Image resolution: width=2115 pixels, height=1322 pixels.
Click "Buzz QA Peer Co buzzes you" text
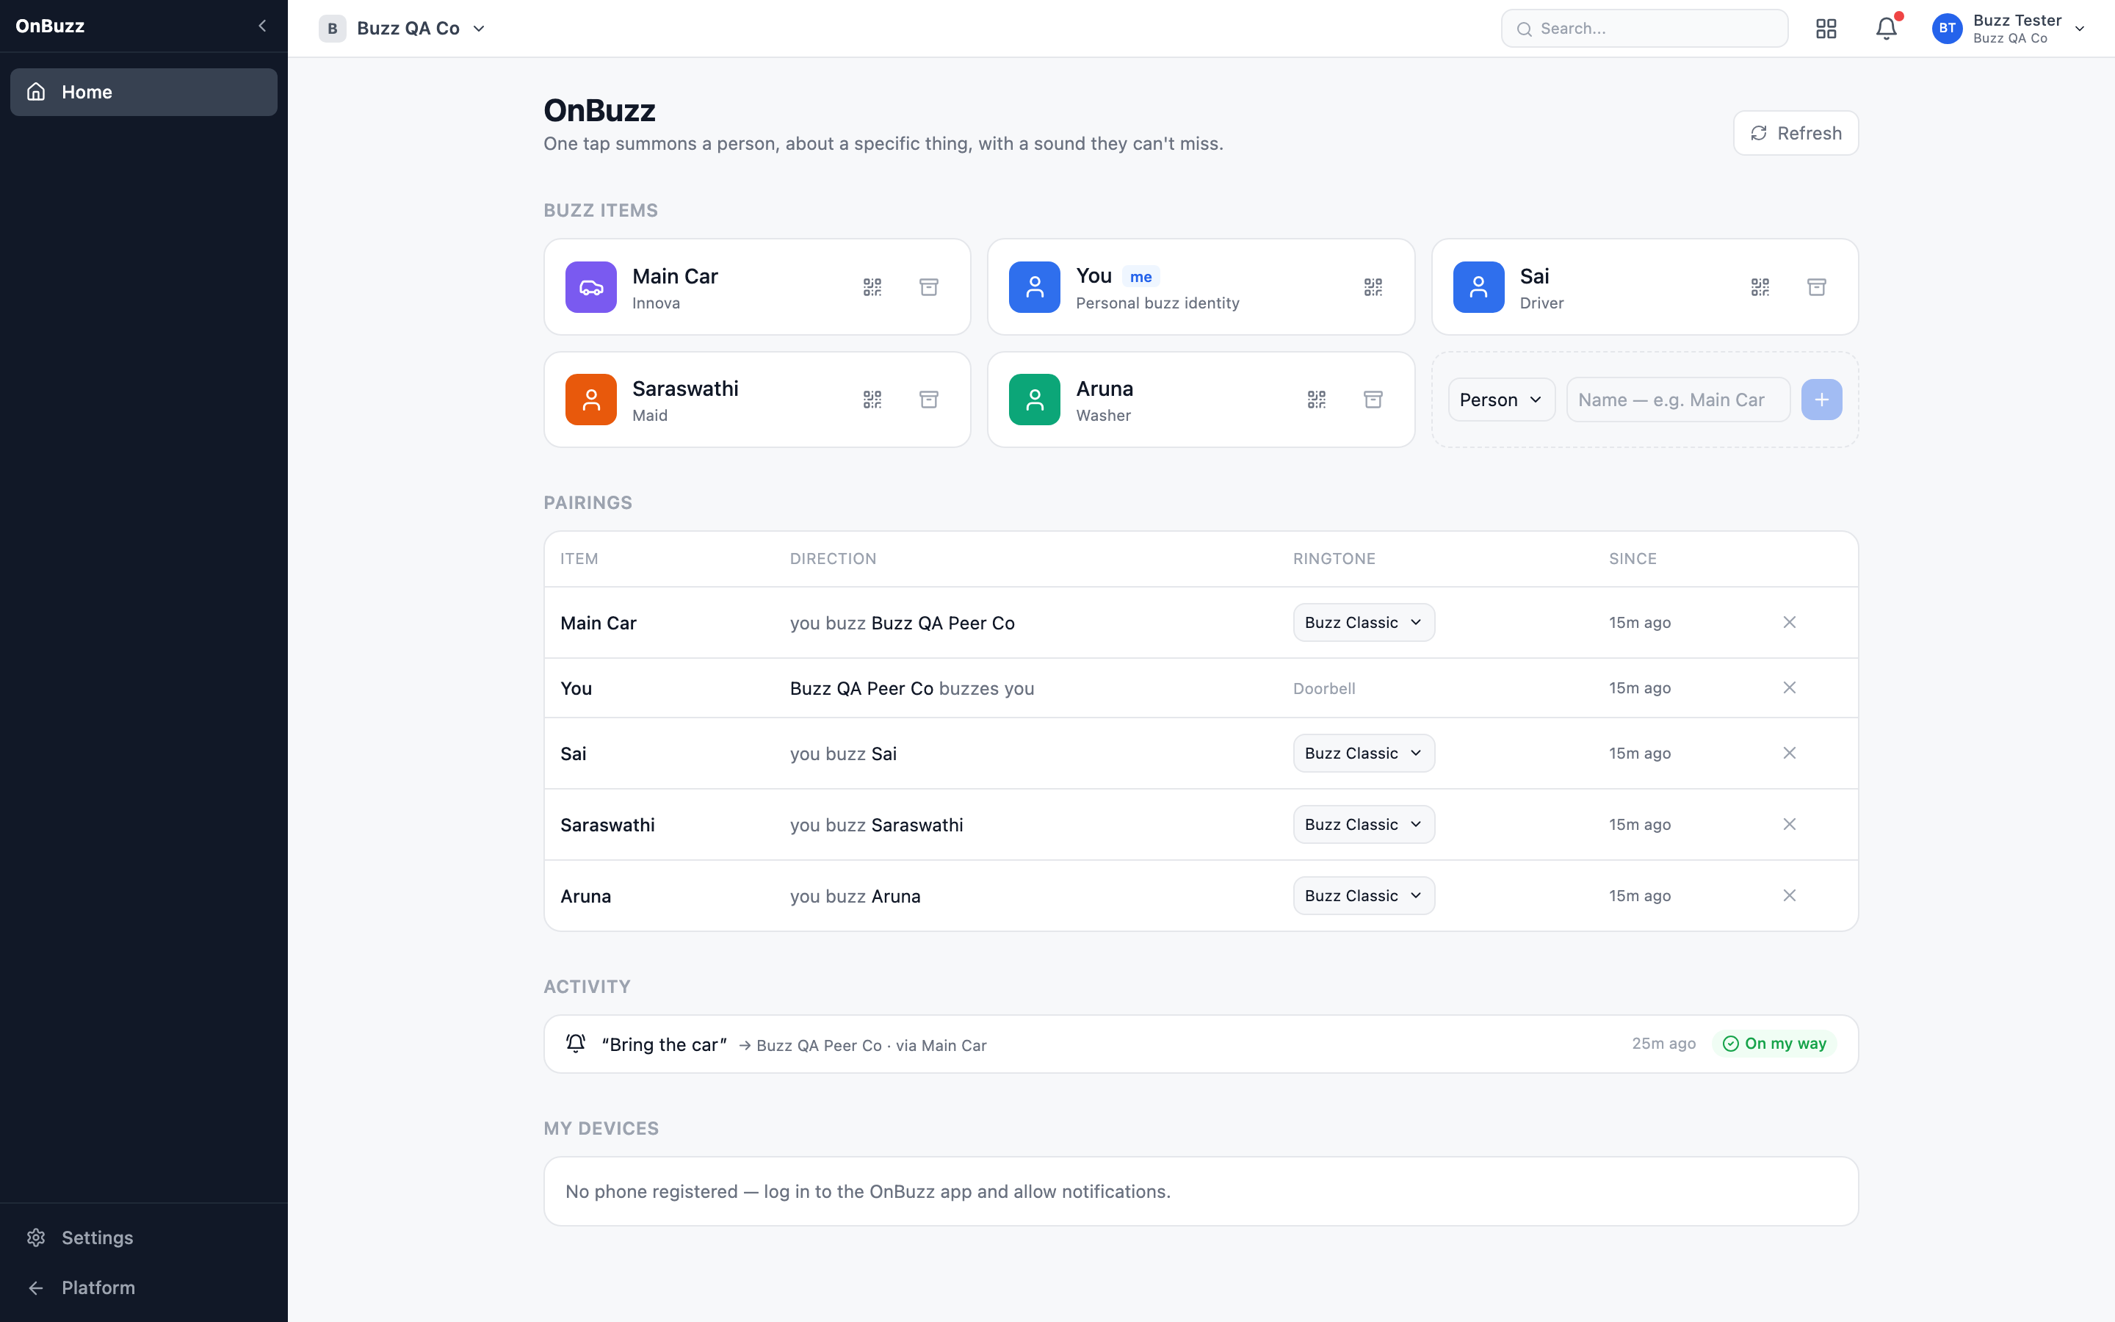point(911,688)
